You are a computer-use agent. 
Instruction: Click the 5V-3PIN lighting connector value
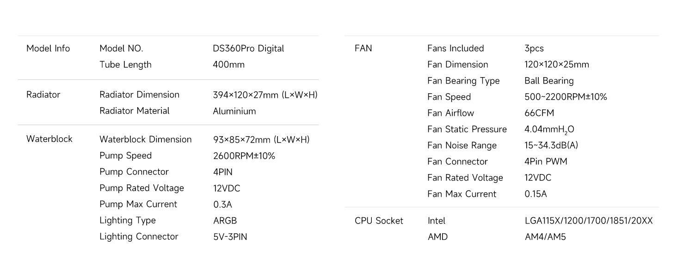pos(230,237)
